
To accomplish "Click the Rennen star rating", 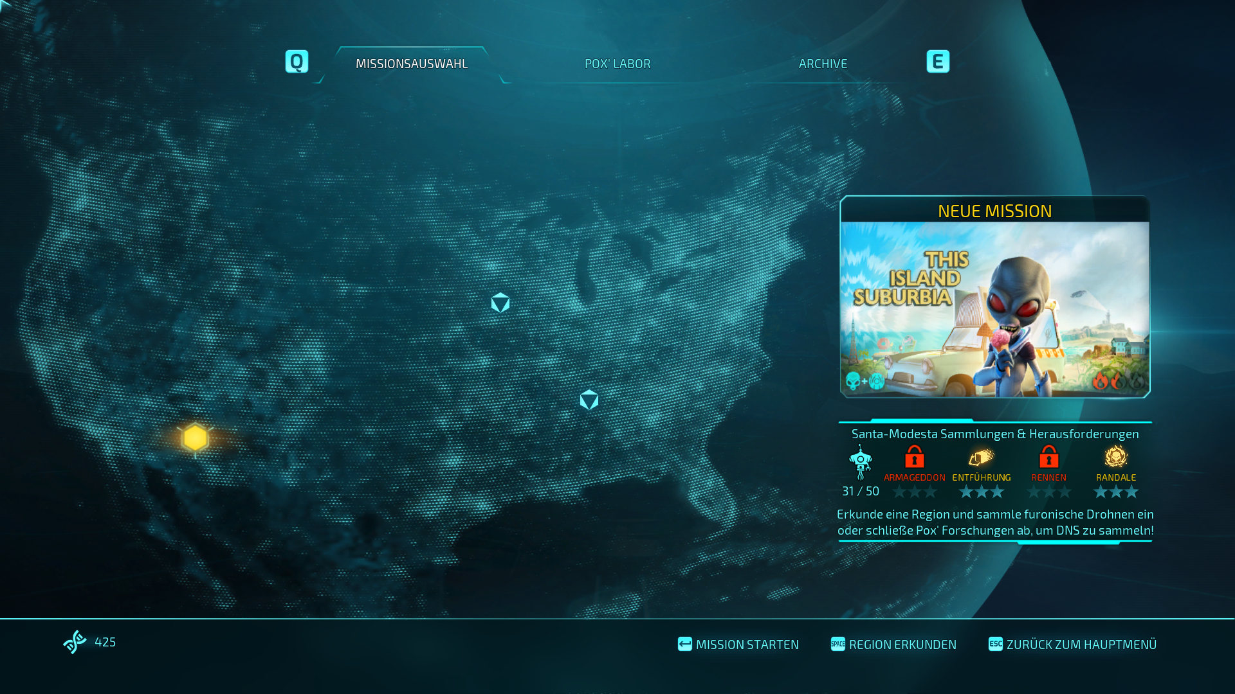I will pos(1049,492).
